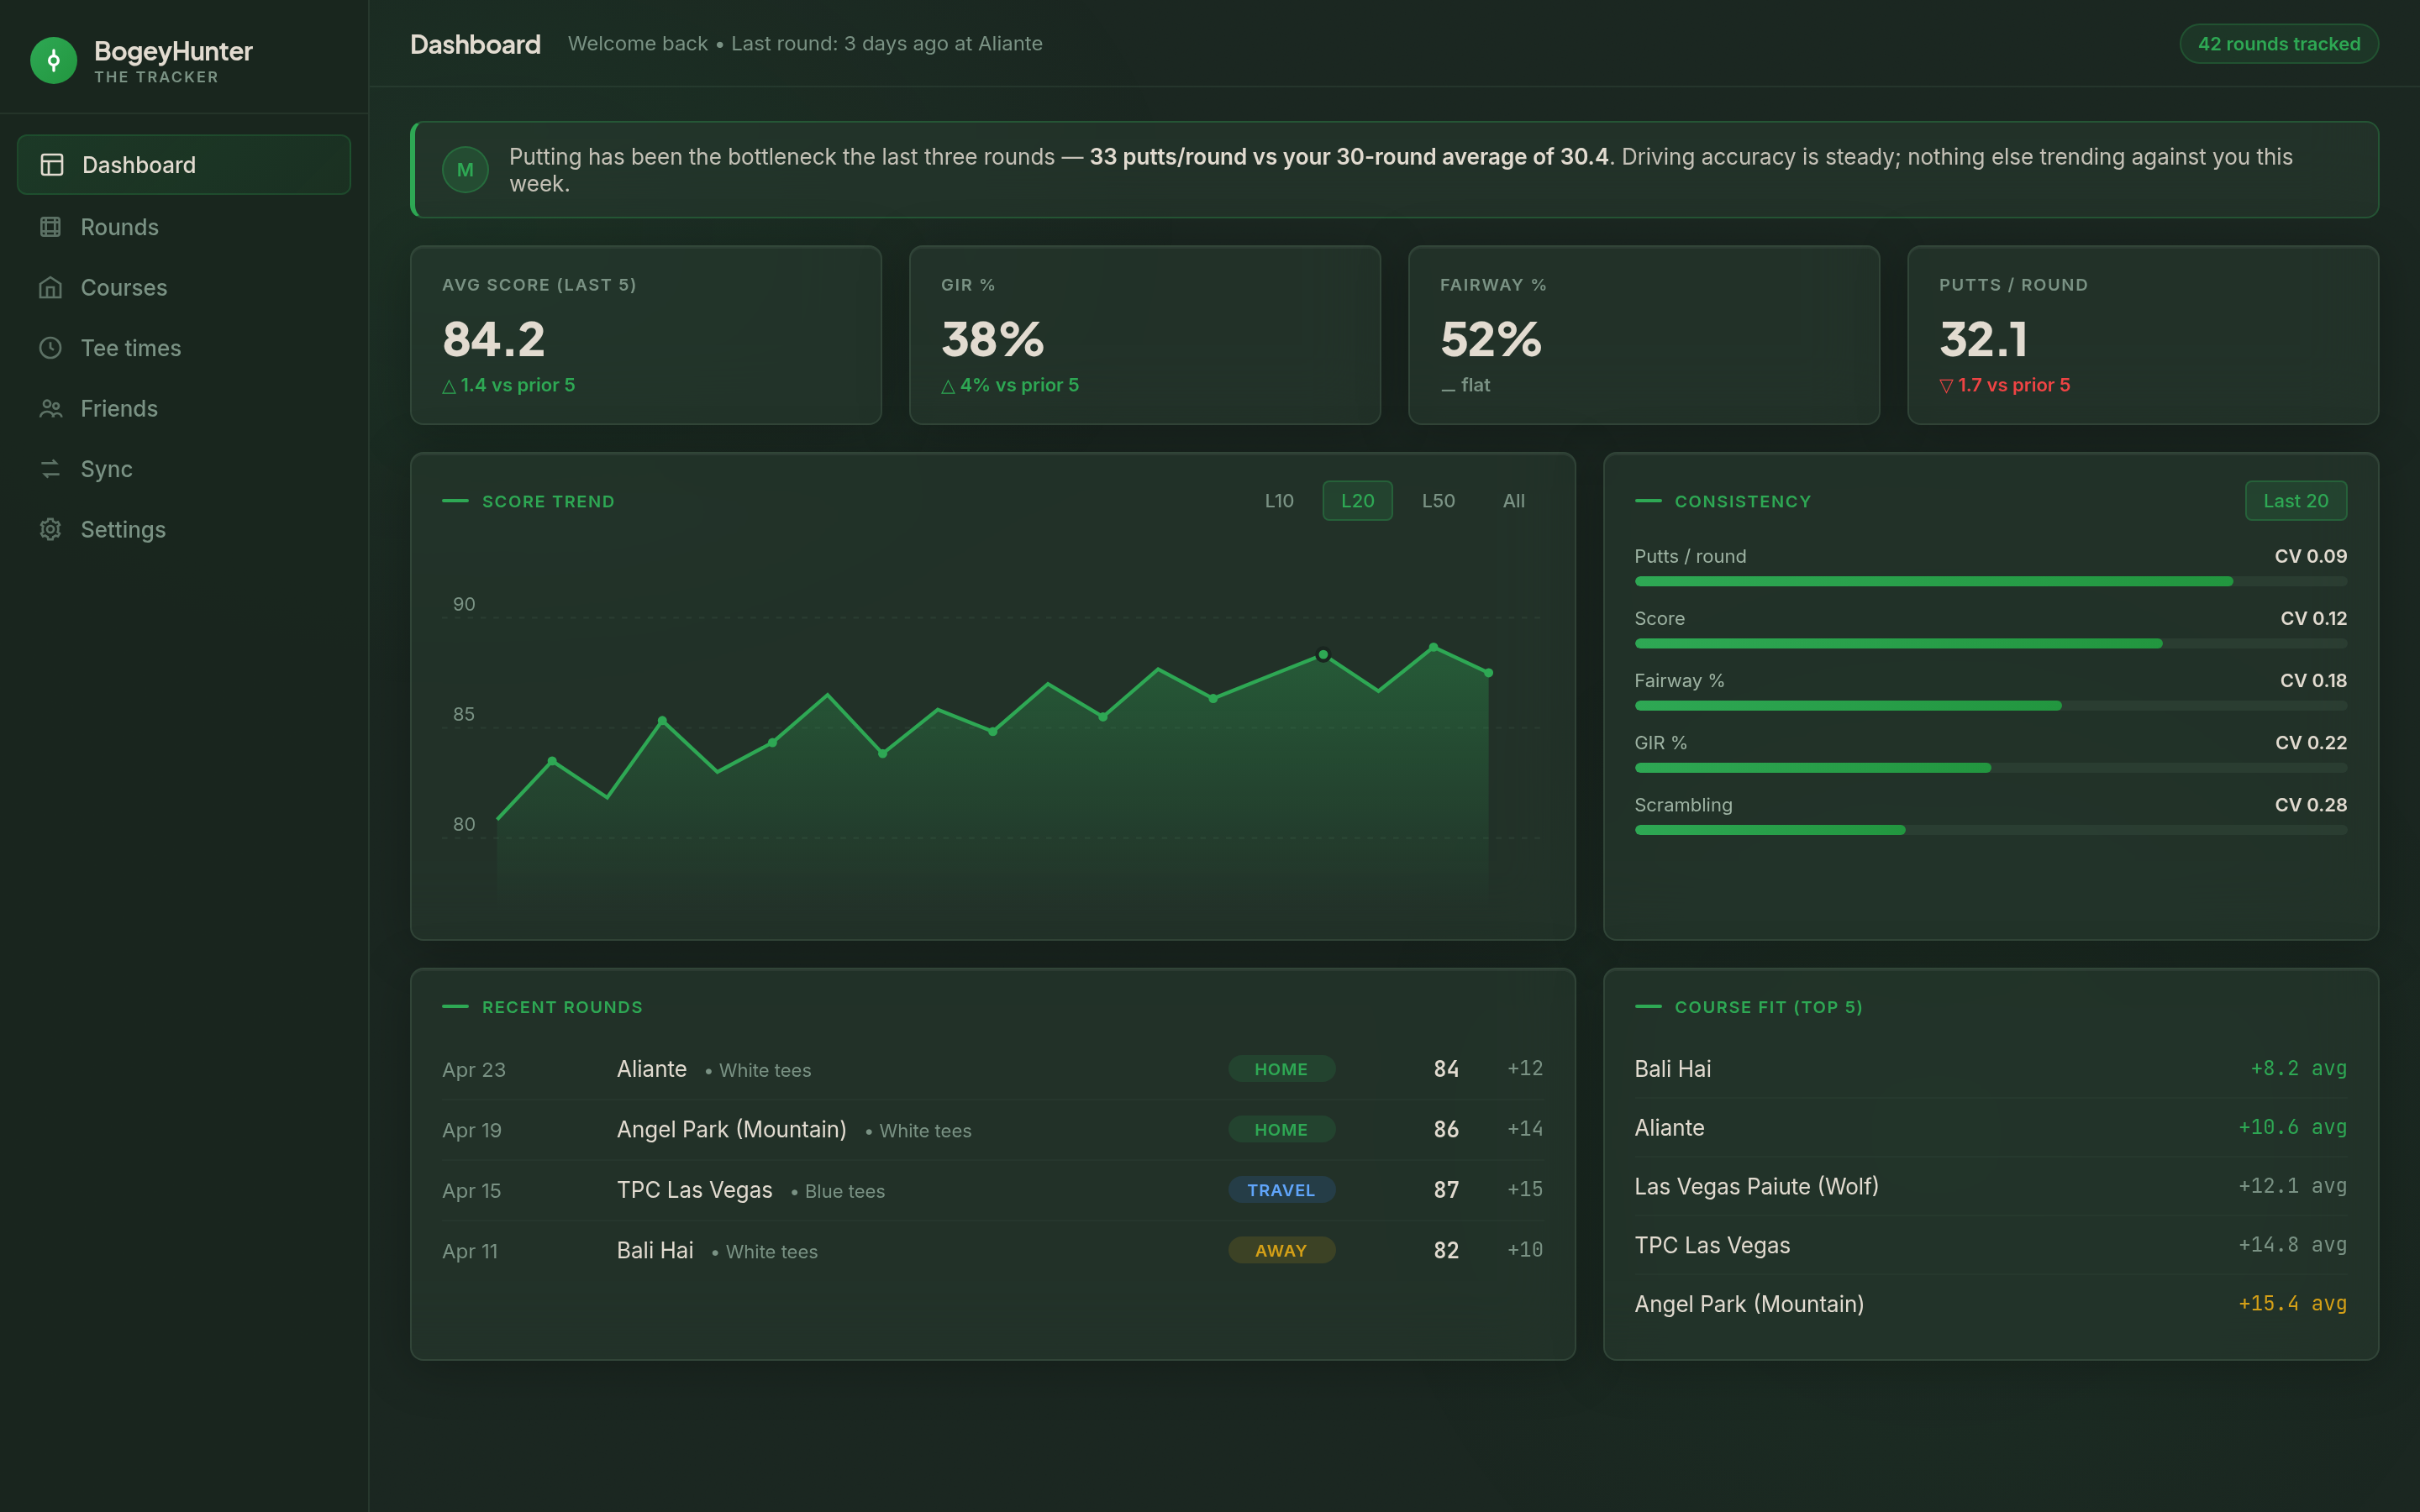Select Las Vegas Paiute (Wolf) course
2420x1512 pixels.
point(1990,1187)
